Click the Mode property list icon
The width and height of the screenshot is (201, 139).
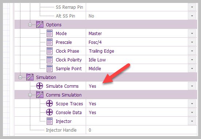(50, 33)
